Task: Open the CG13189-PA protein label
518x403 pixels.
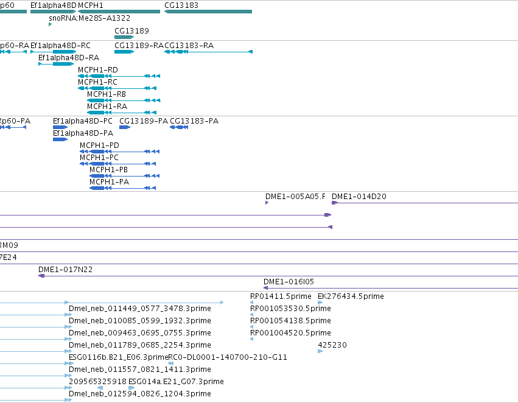Action: 144,121
